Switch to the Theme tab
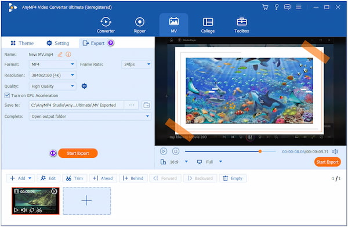This screenshot has height=227, width=348. coord(22,43)
